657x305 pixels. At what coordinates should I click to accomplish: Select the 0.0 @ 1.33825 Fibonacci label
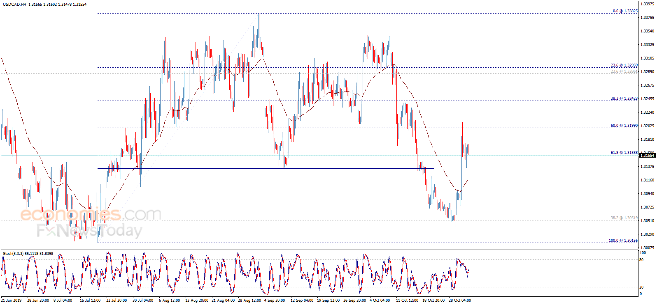pos(625,11)
